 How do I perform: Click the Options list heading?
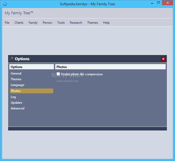(x=32, y=67)
